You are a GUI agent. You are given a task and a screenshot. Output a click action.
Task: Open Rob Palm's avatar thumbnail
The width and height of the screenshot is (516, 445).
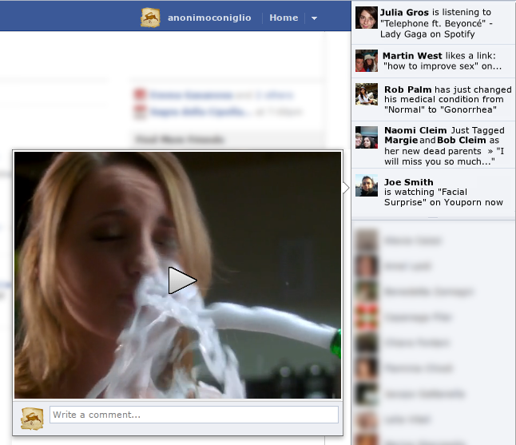pos(367,94)
